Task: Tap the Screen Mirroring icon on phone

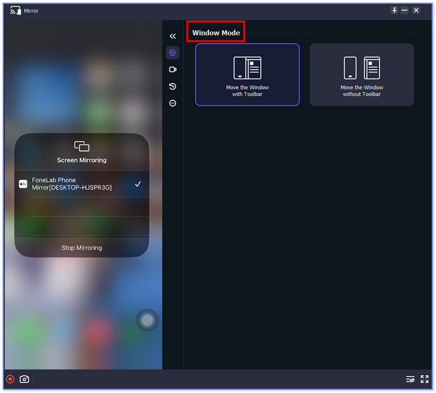Action: [82, 146]
